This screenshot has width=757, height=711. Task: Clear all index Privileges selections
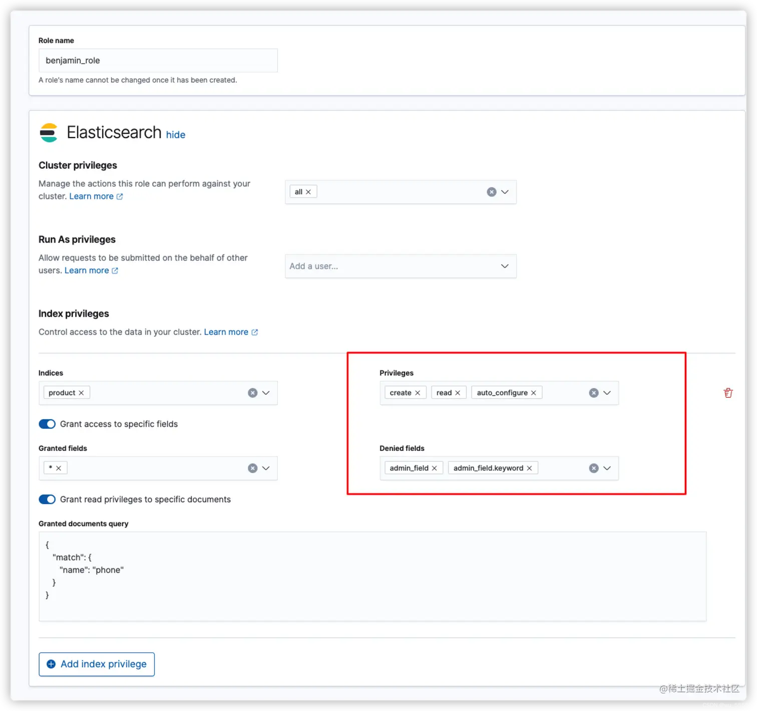[594, 393]
